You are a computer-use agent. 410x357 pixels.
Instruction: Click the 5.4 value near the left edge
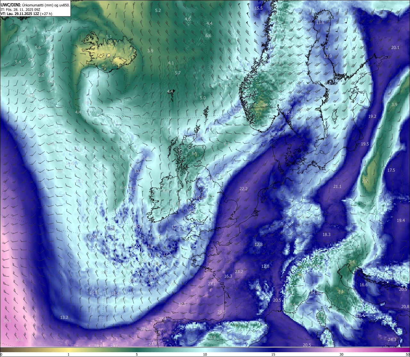pyautogui.click(x=18, y=62)
